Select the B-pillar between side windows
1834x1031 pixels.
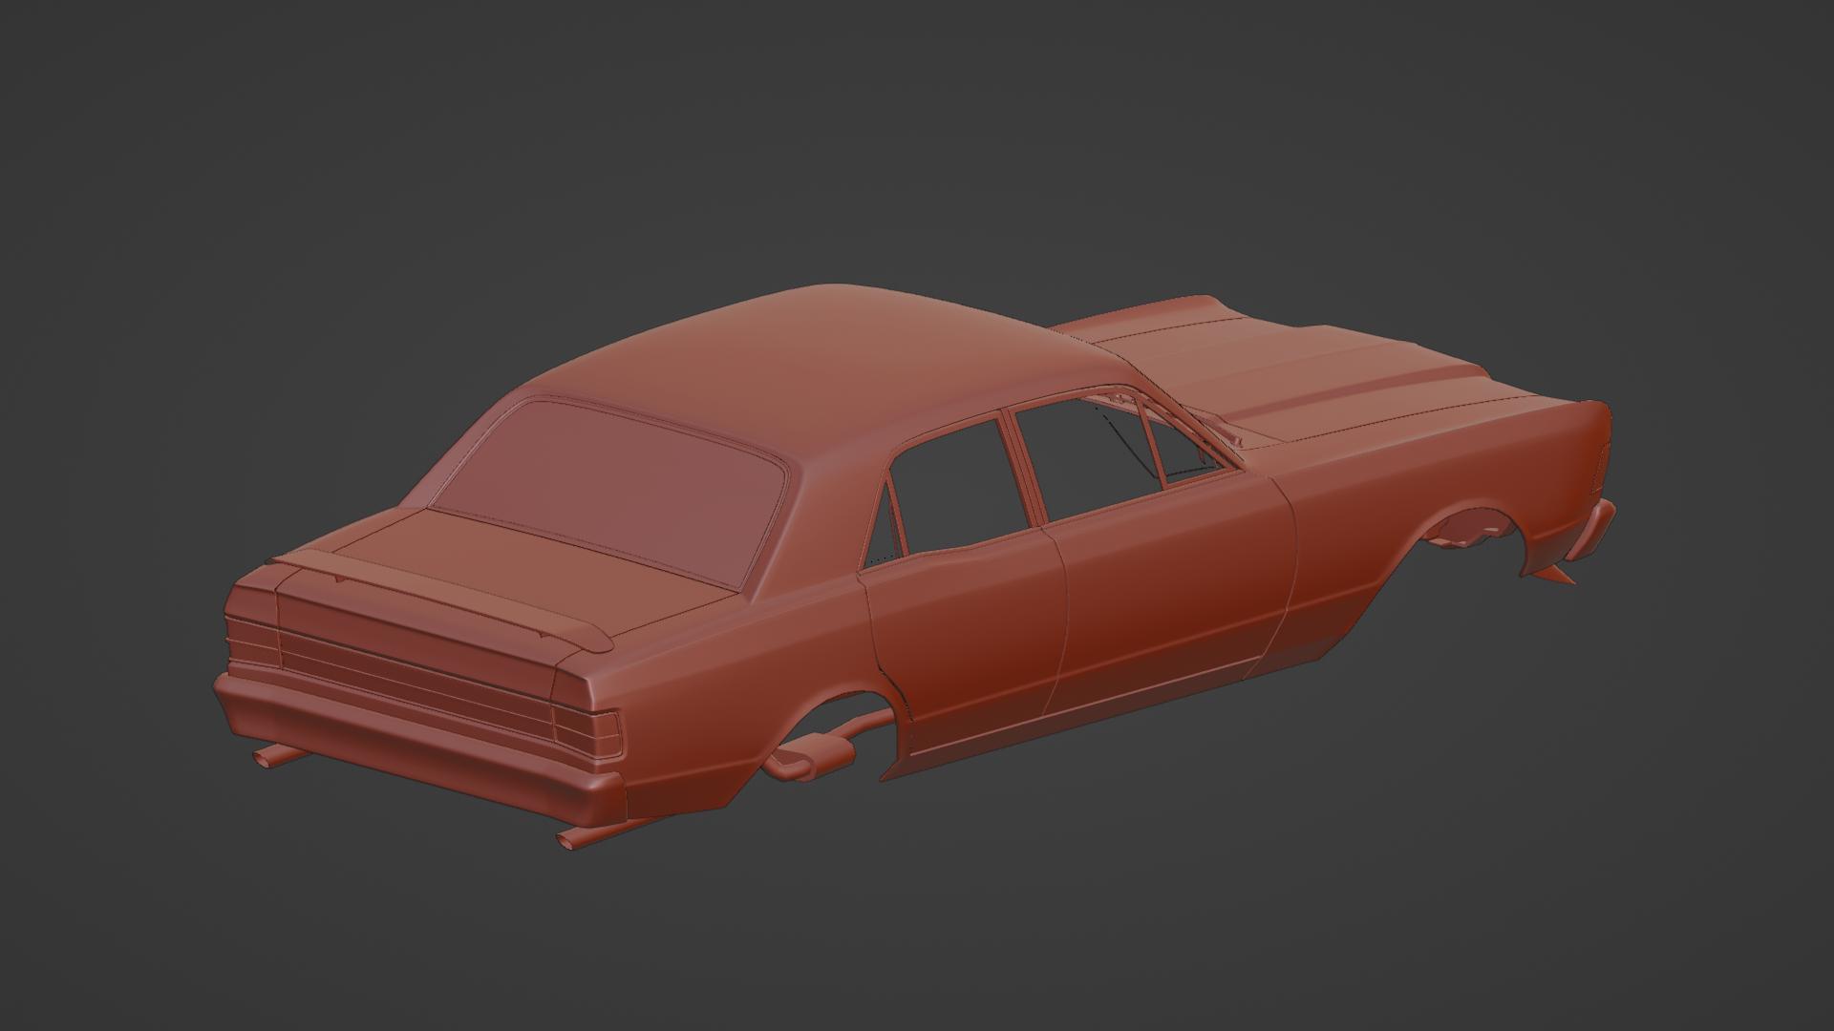(1022, 468)
